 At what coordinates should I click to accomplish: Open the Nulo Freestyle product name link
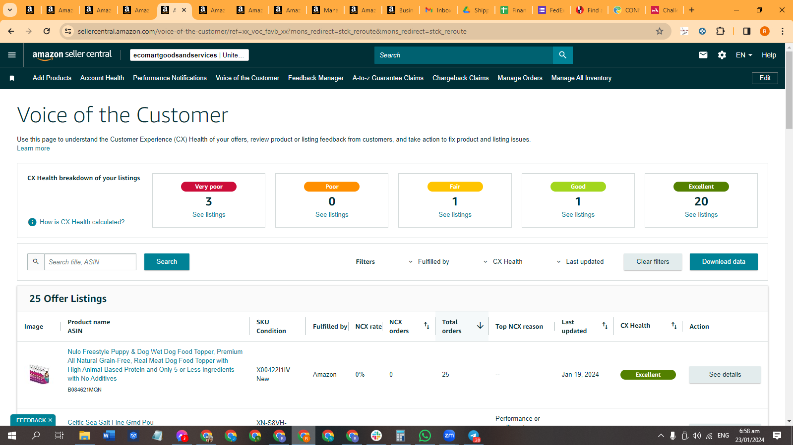coord(155,365)
